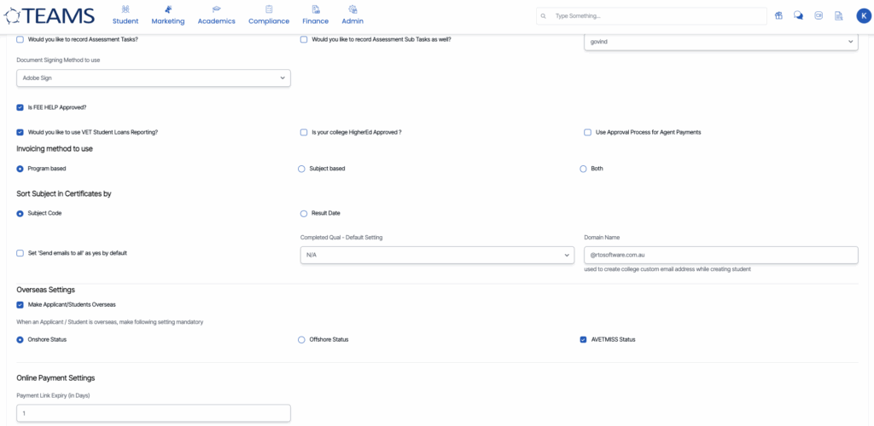Open the K user profile avatar
This screenshot has height=426, width=874.
point(862,15)
